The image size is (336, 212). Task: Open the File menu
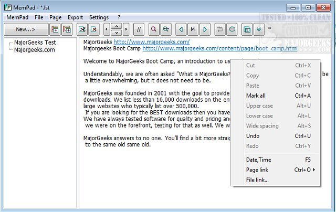click(39, 17)
